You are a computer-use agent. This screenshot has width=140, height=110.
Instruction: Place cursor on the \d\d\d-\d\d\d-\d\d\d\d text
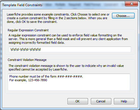[26, 49]
